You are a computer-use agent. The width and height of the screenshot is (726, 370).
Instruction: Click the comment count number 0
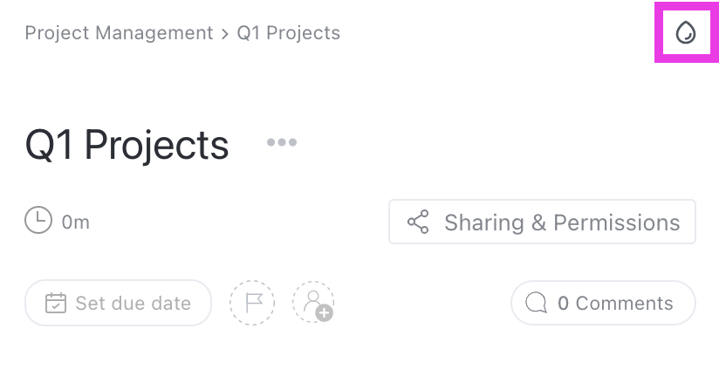pyautogui.click(x=564, y=304)
